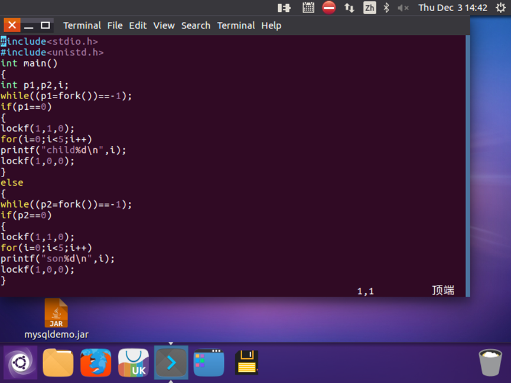Click the int main() line
511x383 pixels.
click(29, 63)
